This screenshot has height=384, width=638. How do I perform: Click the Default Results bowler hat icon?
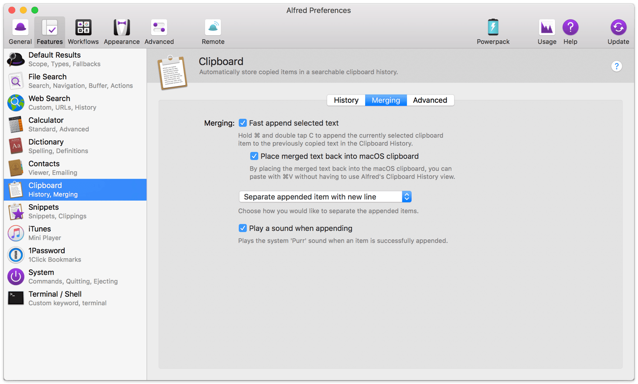tap(16, 59)
